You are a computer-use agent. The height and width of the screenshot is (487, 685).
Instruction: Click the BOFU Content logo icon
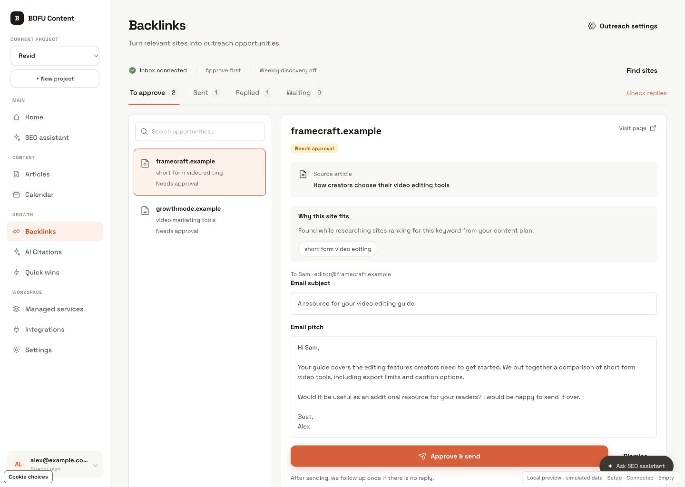click(17, 18)
